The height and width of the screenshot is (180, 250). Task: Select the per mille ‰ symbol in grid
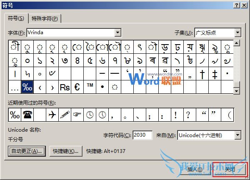(x=27, y=87)
